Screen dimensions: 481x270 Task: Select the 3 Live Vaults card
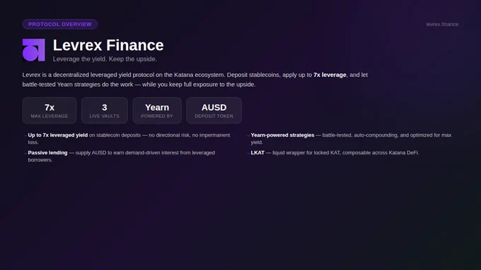click(x=104, y=111)
